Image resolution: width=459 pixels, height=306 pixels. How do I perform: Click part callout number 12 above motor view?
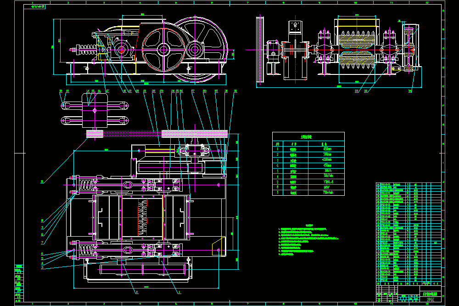tap(61, 91)
